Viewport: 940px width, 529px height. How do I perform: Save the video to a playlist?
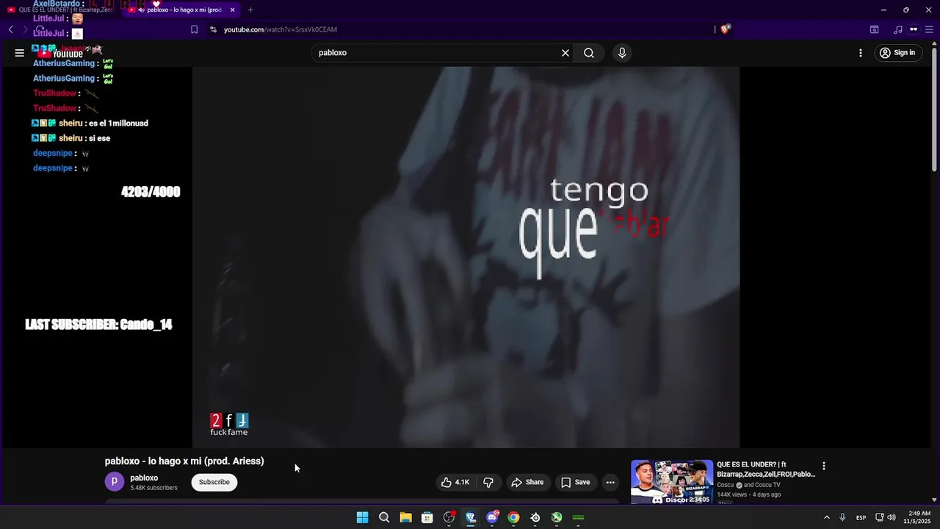pyautogui.click(x=575, y=483)
